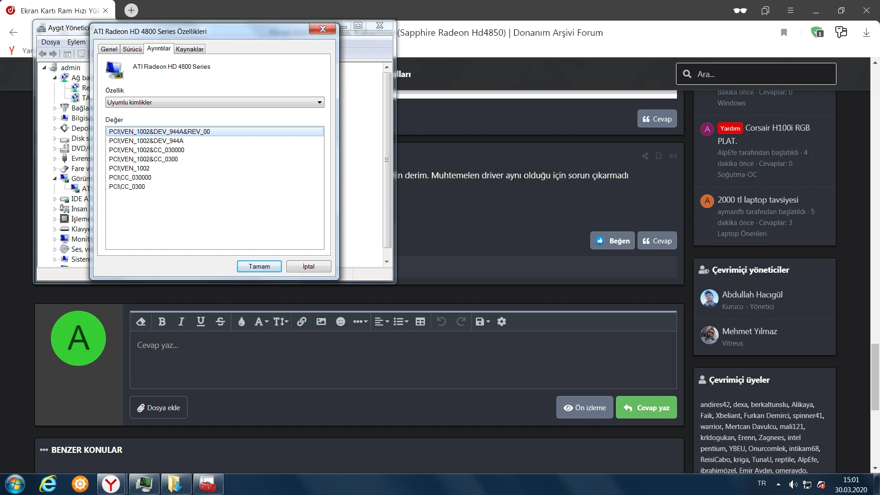
Task: Click the Italic formatting icon
Action: click(x=181, y=322)
